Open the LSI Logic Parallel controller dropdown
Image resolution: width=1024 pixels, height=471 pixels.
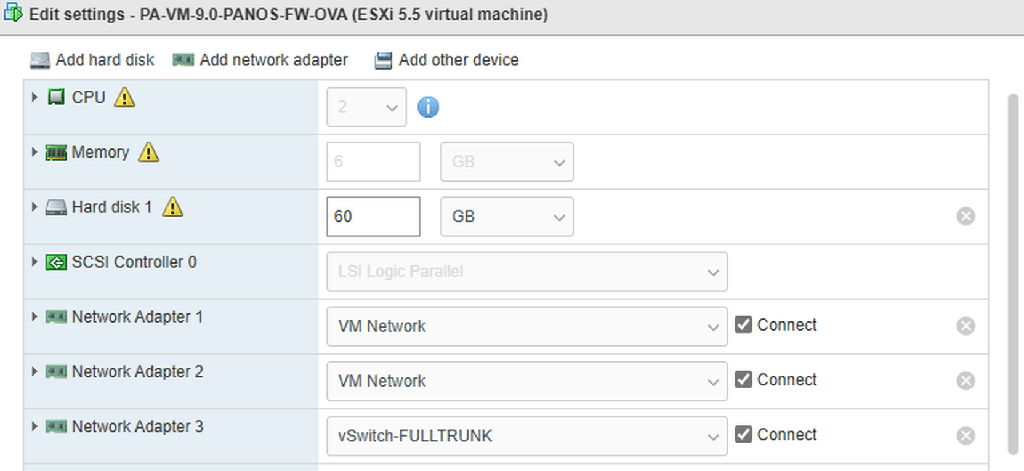527,272
